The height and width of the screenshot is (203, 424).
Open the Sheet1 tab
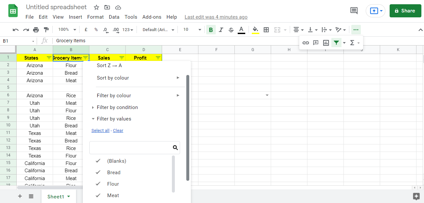pyautogui.click(x=59, y=196)
